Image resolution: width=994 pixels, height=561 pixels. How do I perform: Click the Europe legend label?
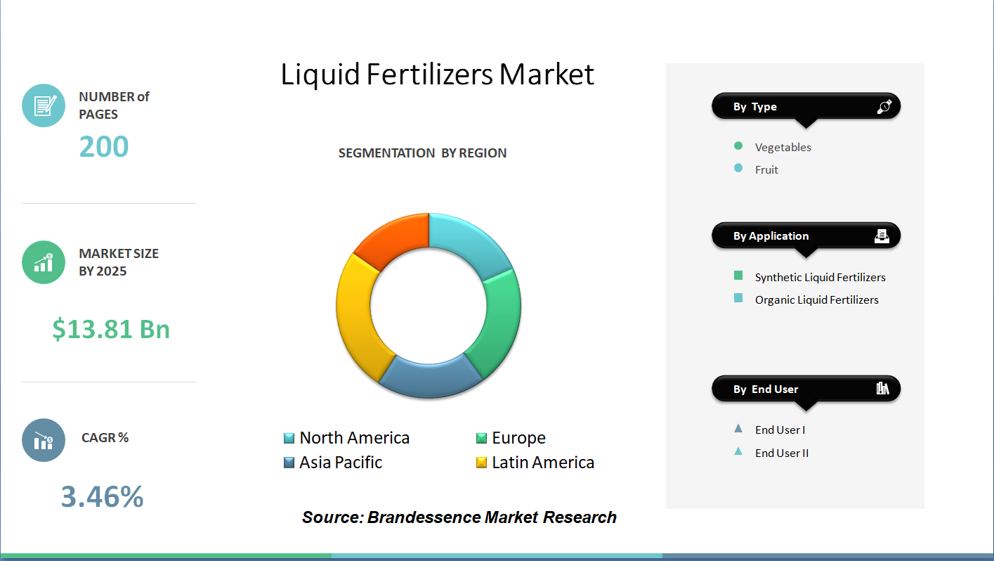[x=519, y=438]
